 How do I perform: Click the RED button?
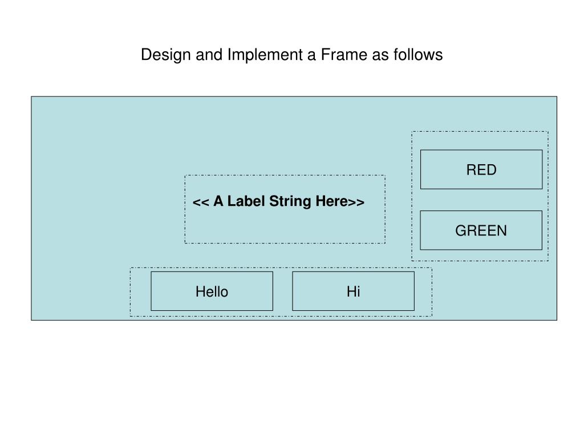tap(481, 169)
